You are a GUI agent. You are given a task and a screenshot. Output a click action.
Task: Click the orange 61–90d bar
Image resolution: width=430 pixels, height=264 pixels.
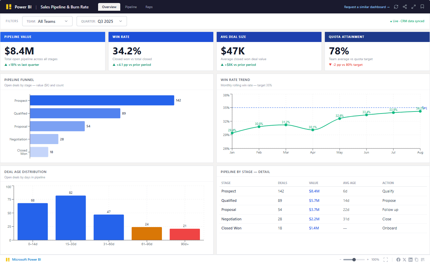point(147,233)
